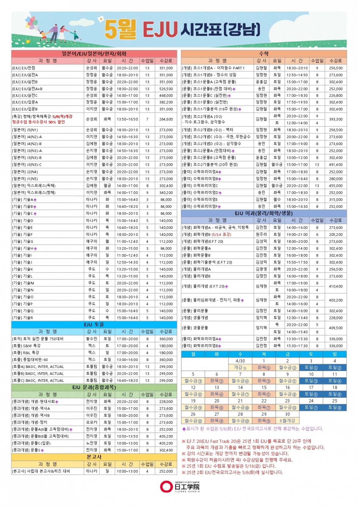The width and height of the screenshot is (358, 507).
Task: Click the course name "[플미] 수학프리미엄C"
Action: pyautogui.click(x=200, y=185)
